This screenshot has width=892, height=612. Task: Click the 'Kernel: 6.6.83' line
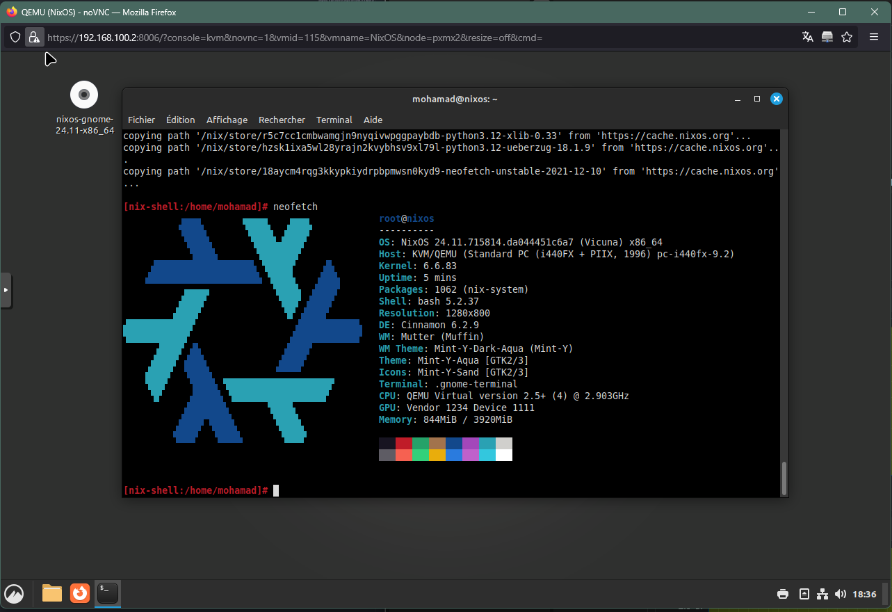point(418,266)
